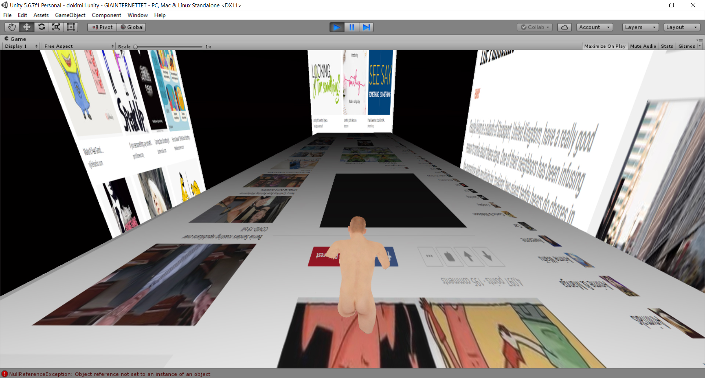Advance one frame with Step button
Screen dimensions: 705x378
tap(366, 27)
